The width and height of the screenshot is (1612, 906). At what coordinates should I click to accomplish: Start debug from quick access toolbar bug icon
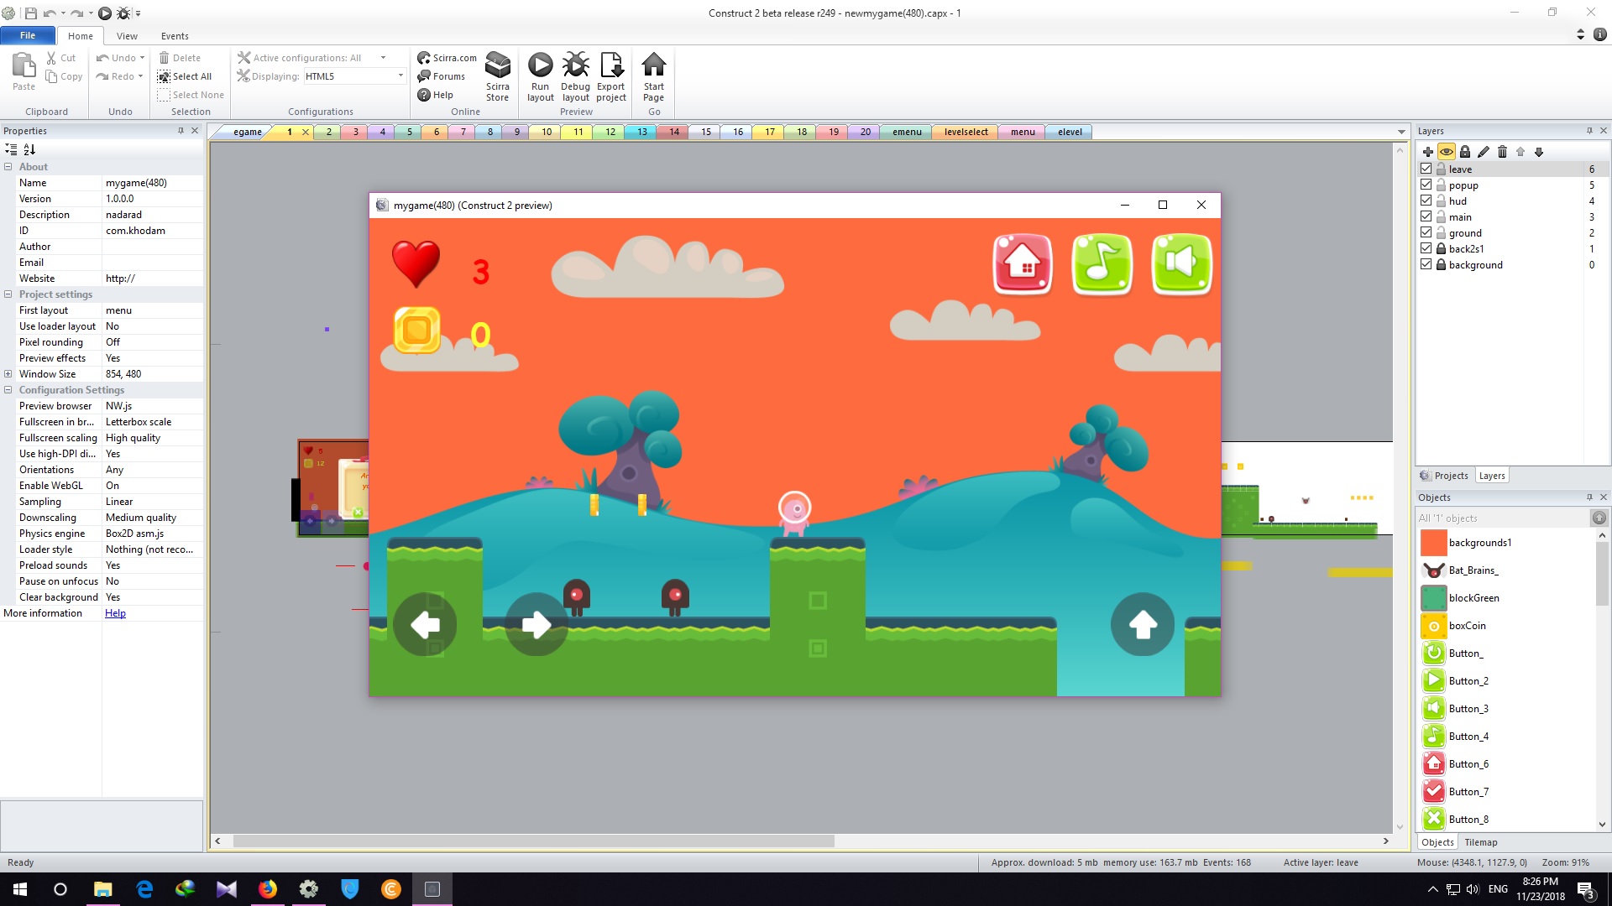[123, 13]
